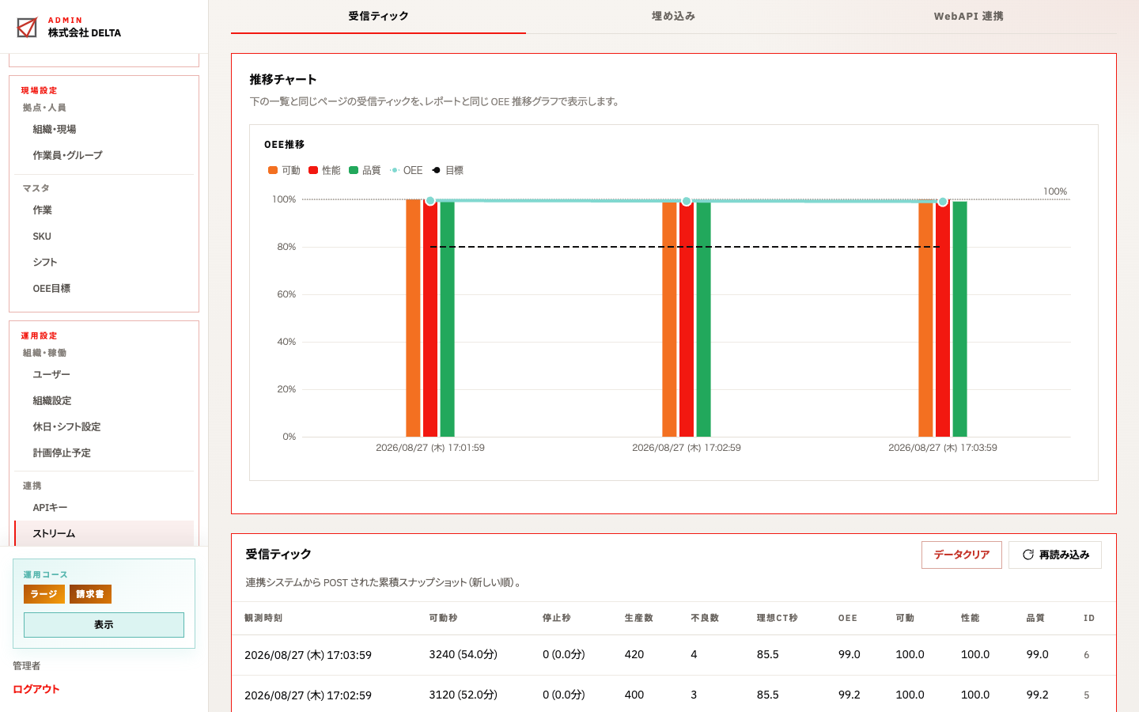Click the 2026/08/27 (木) 17:02:59 row timestamp
Image resolution: width=1139 pixels, height=712 pixels.
pyautogui.click(x=308, y=695)
